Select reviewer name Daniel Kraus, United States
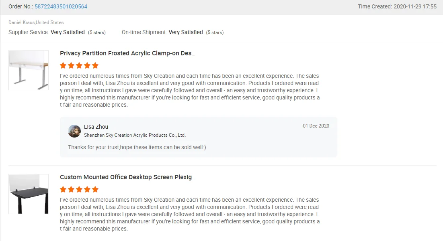The image size is (443, 241). 36,22
